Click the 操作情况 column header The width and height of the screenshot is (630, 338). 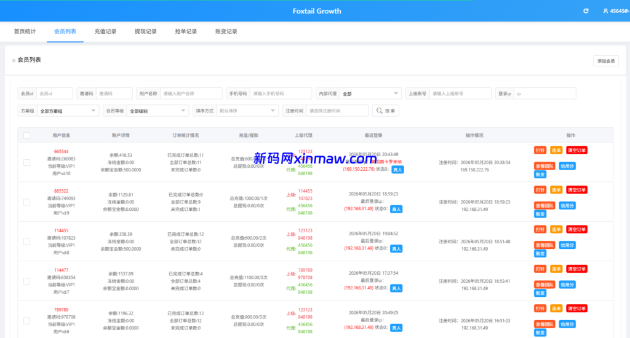click(474, 135)
